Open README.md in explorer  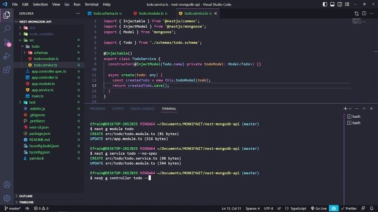40,140
